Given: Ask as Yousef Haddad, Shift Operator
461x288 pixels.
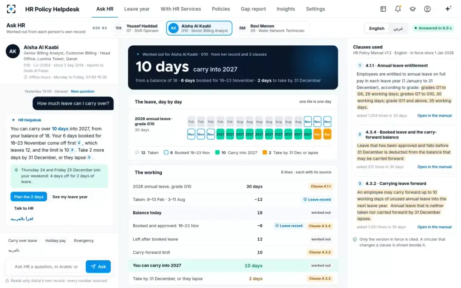Looking at the screenshot, I should point(137,28).
